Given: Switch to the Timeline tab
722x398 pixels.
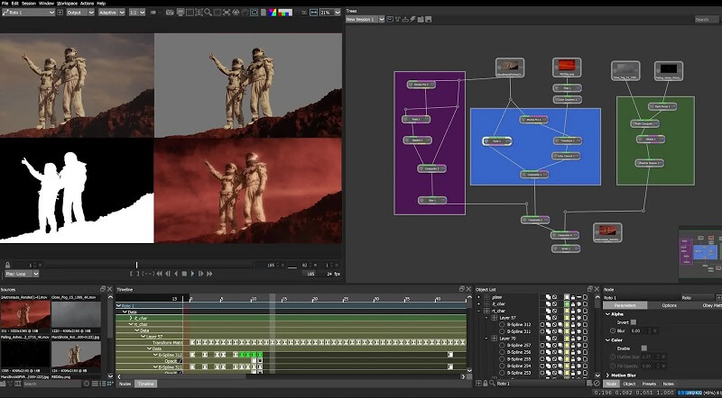Looking at the screenshot, I should [x=146, y=384].
